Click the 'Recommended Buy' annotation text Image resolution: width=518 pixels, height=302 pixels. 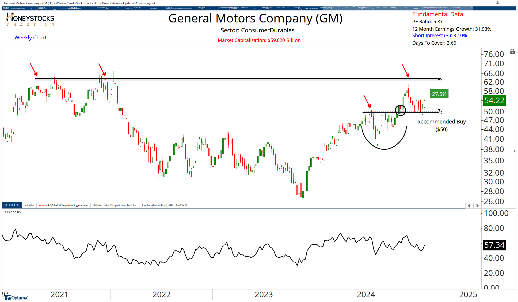coord(441,122)
